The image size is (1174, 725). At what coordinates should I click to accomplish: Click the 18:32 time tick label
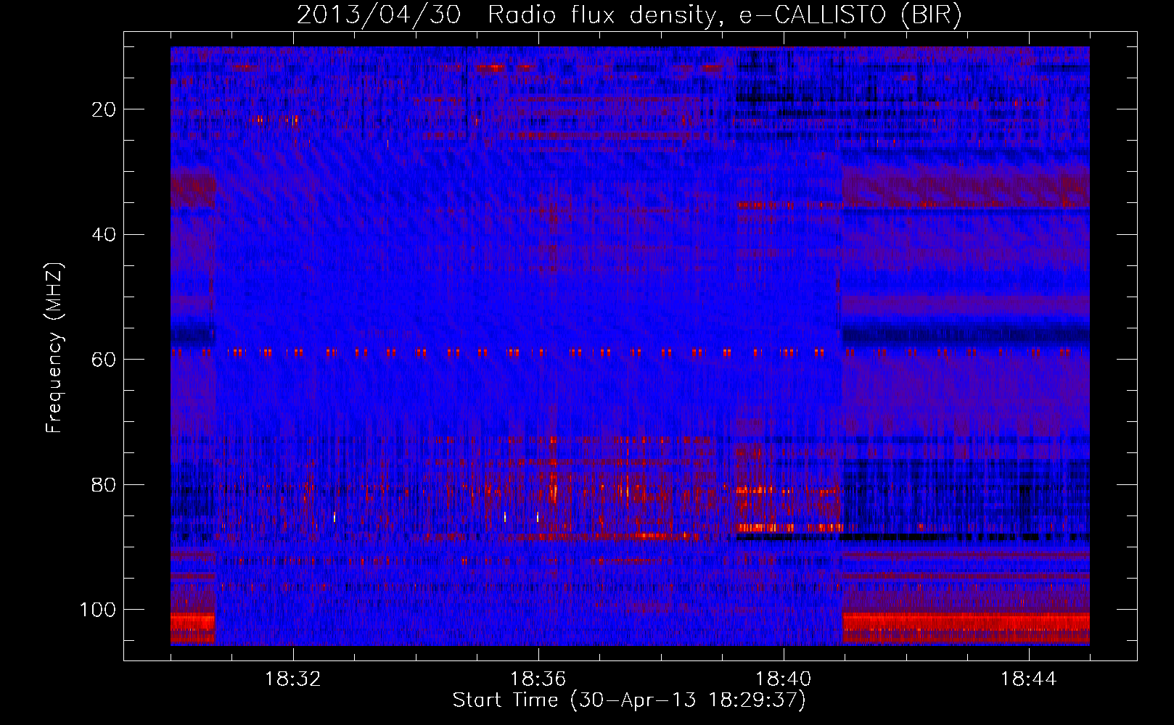pyautogui.click(x=292, y=679)
